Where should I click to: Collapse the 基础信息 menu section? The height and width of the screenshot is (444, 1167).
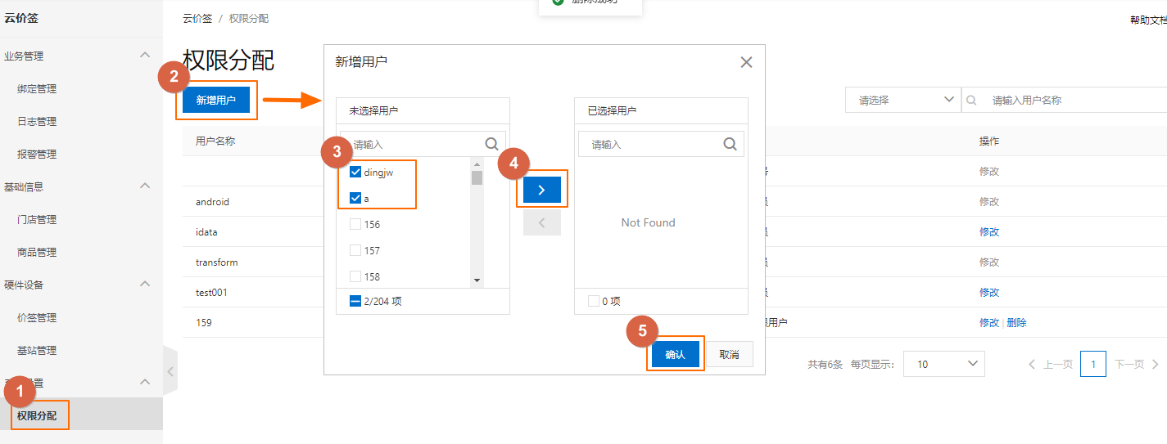tap(145, 186)
